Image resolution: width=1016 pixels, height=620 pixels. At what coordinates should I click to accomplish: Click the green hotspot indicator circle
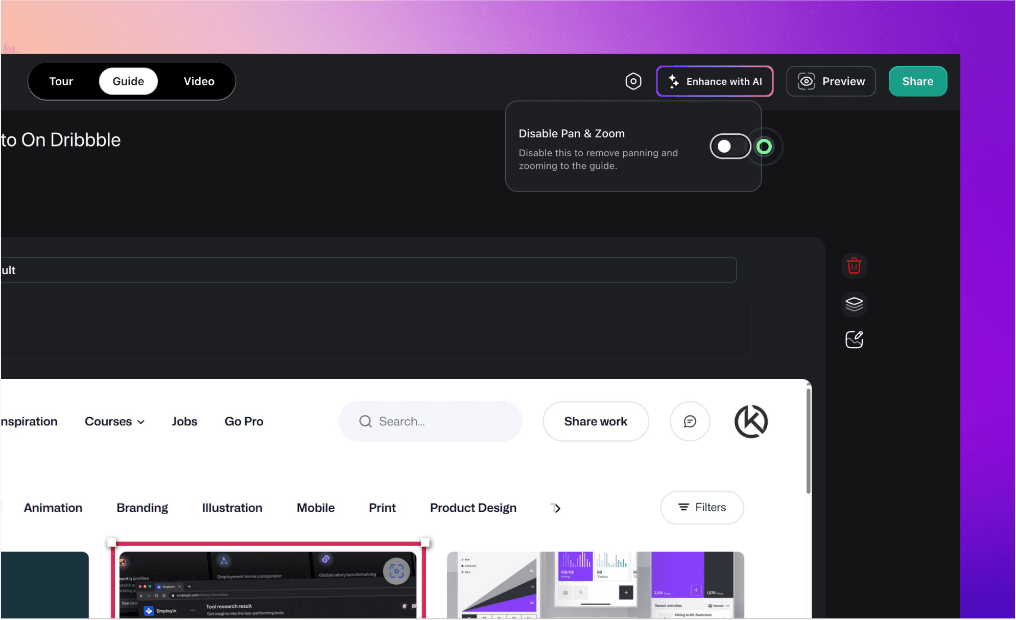(764, 147)
